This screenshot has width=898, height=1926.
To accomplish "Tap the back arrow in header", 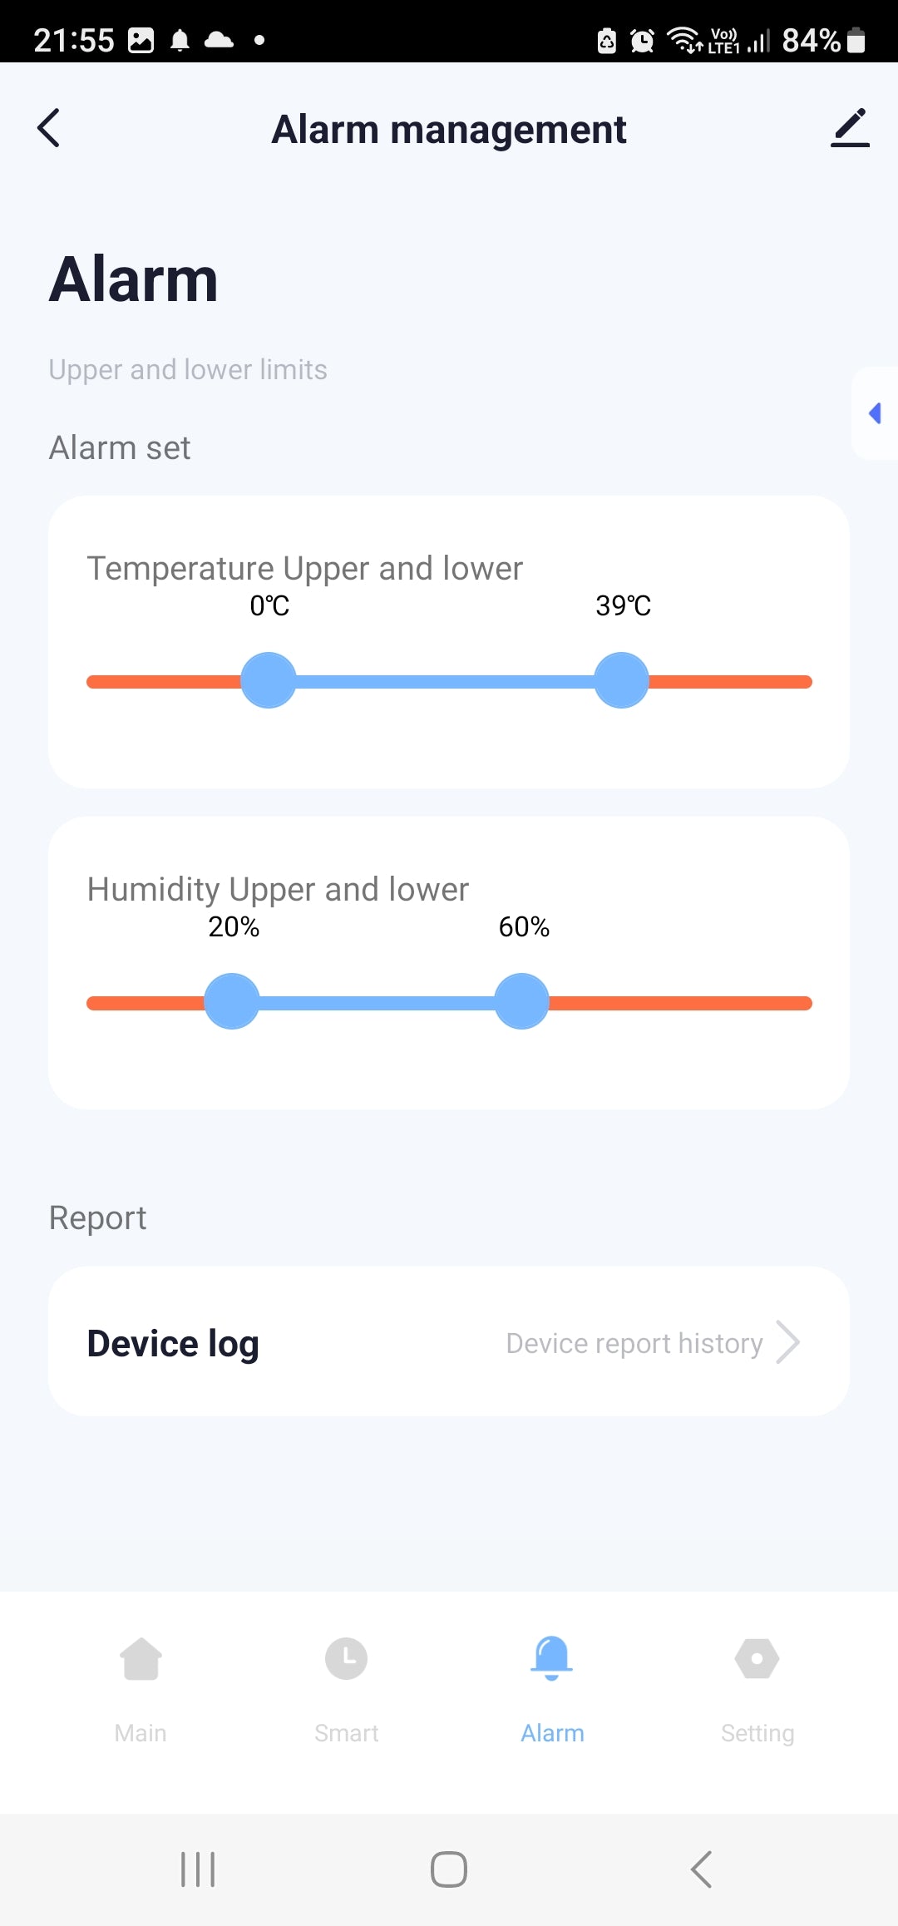I will click(x=49, y=128).
